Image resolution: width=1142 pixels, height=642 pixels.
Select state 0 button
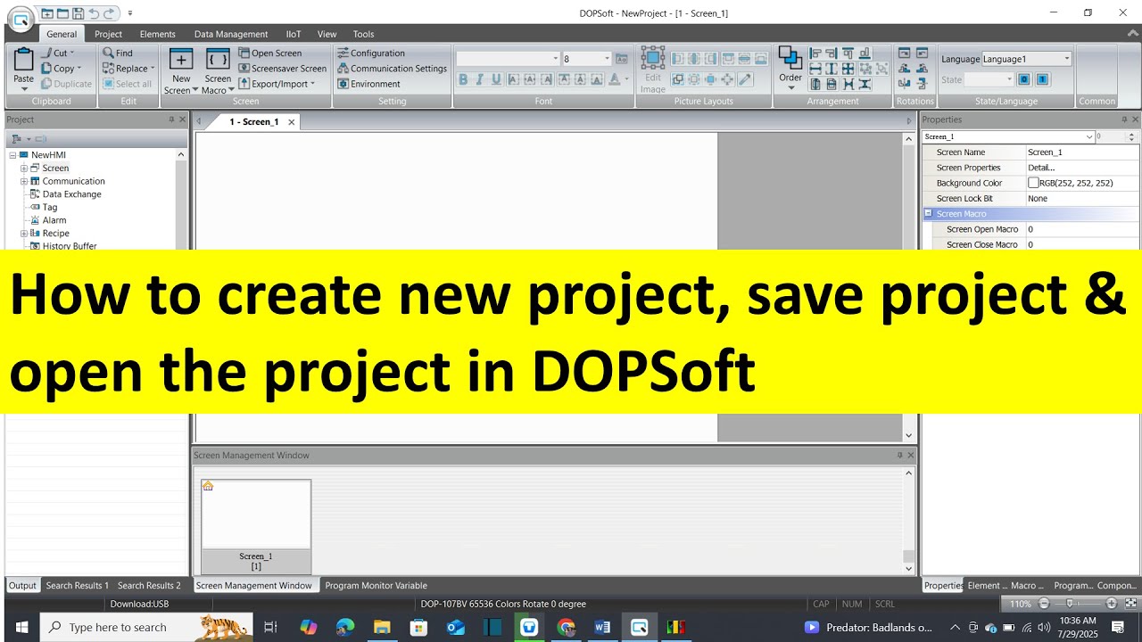coord(1024,79)
